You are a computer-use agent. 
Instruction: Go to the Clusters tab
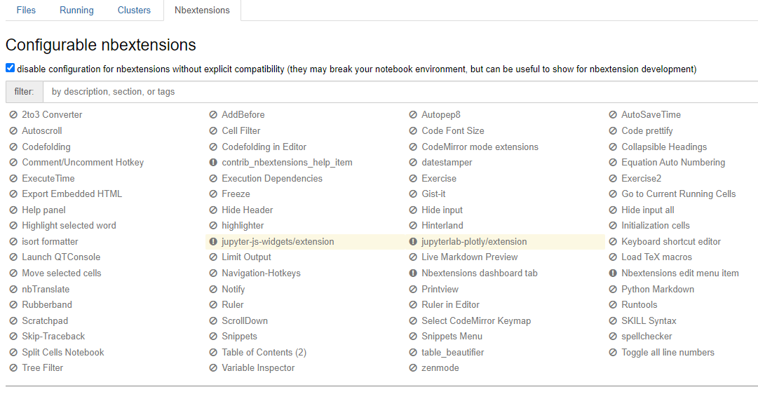tap(134, 11)
